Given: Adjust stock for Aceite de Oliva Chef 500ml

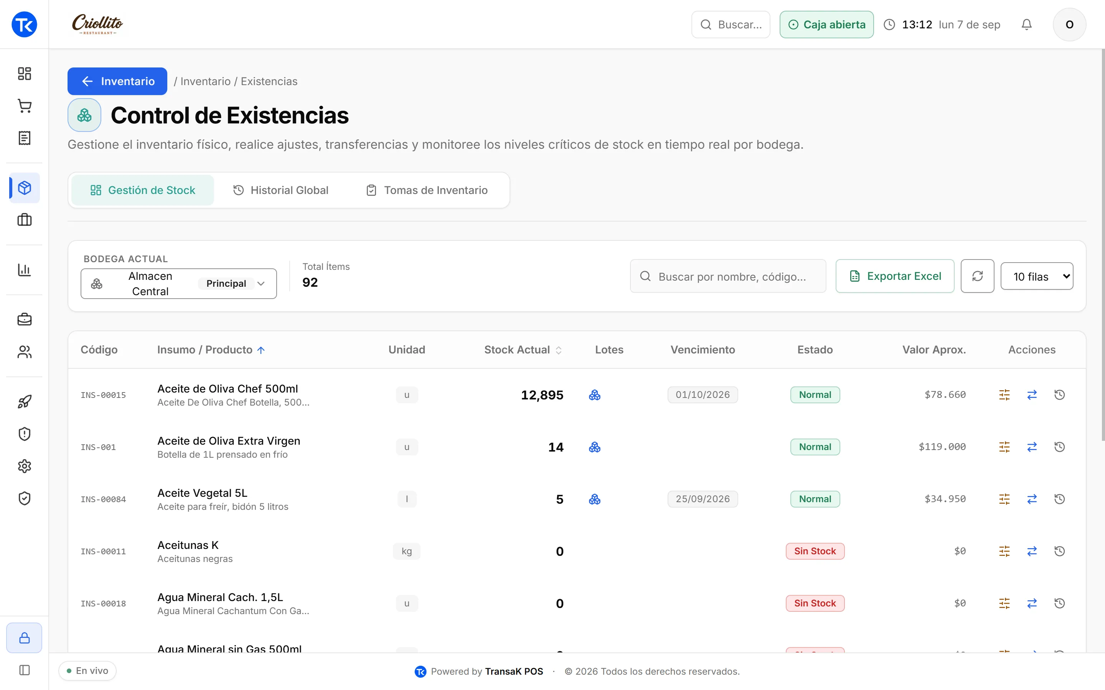Looking at the screenshot, I should [1004, 395].
